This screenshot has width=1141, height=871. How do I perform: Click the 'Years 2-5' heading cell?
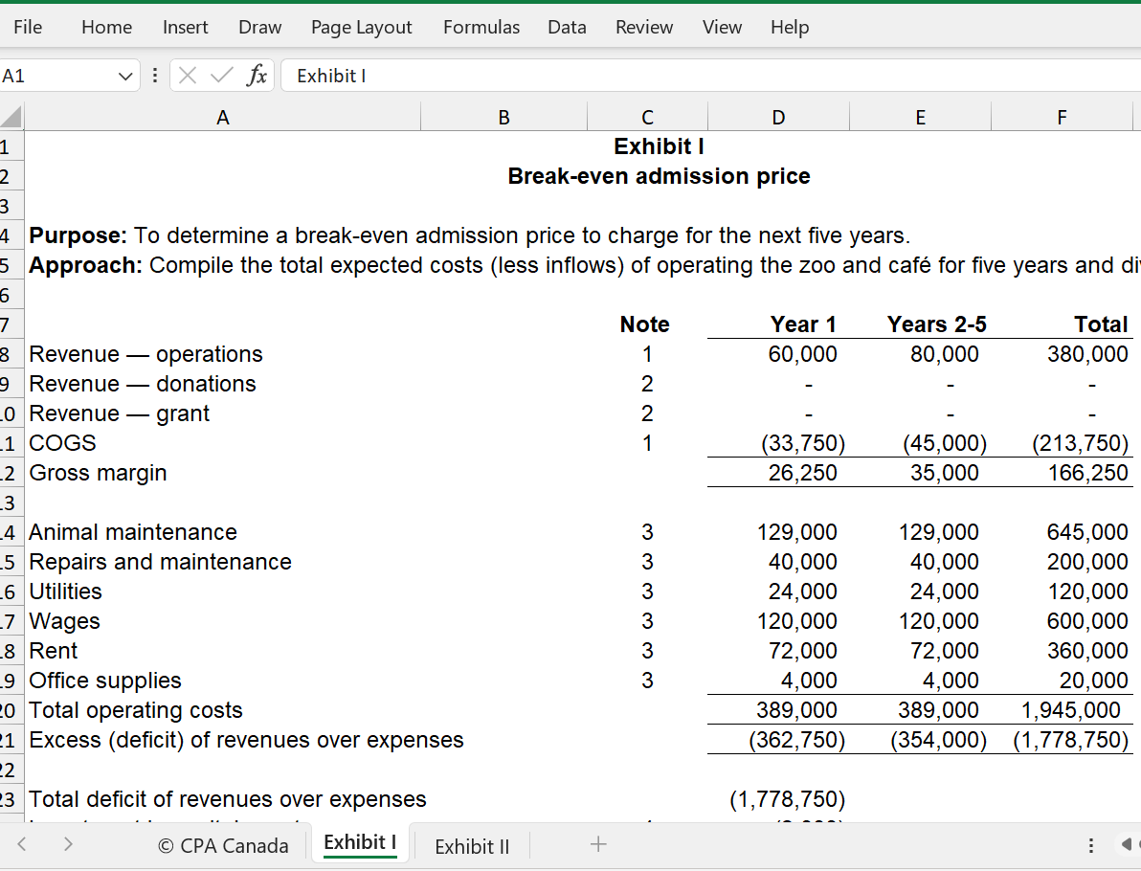936,324
